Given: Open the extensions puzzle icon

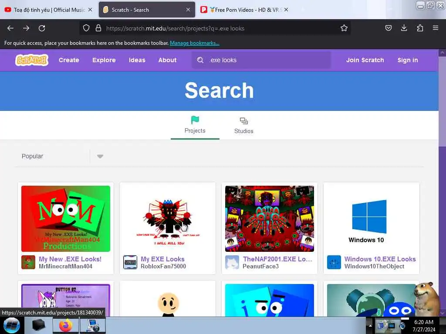Looking at the screenshot, I should tap(420, 28).
